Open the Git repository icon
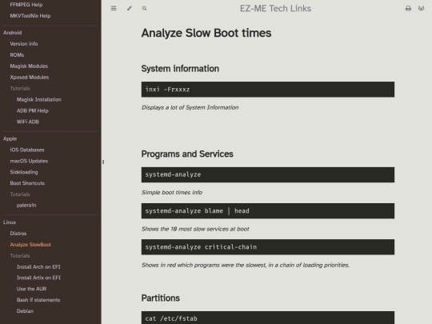 [421, 9]
